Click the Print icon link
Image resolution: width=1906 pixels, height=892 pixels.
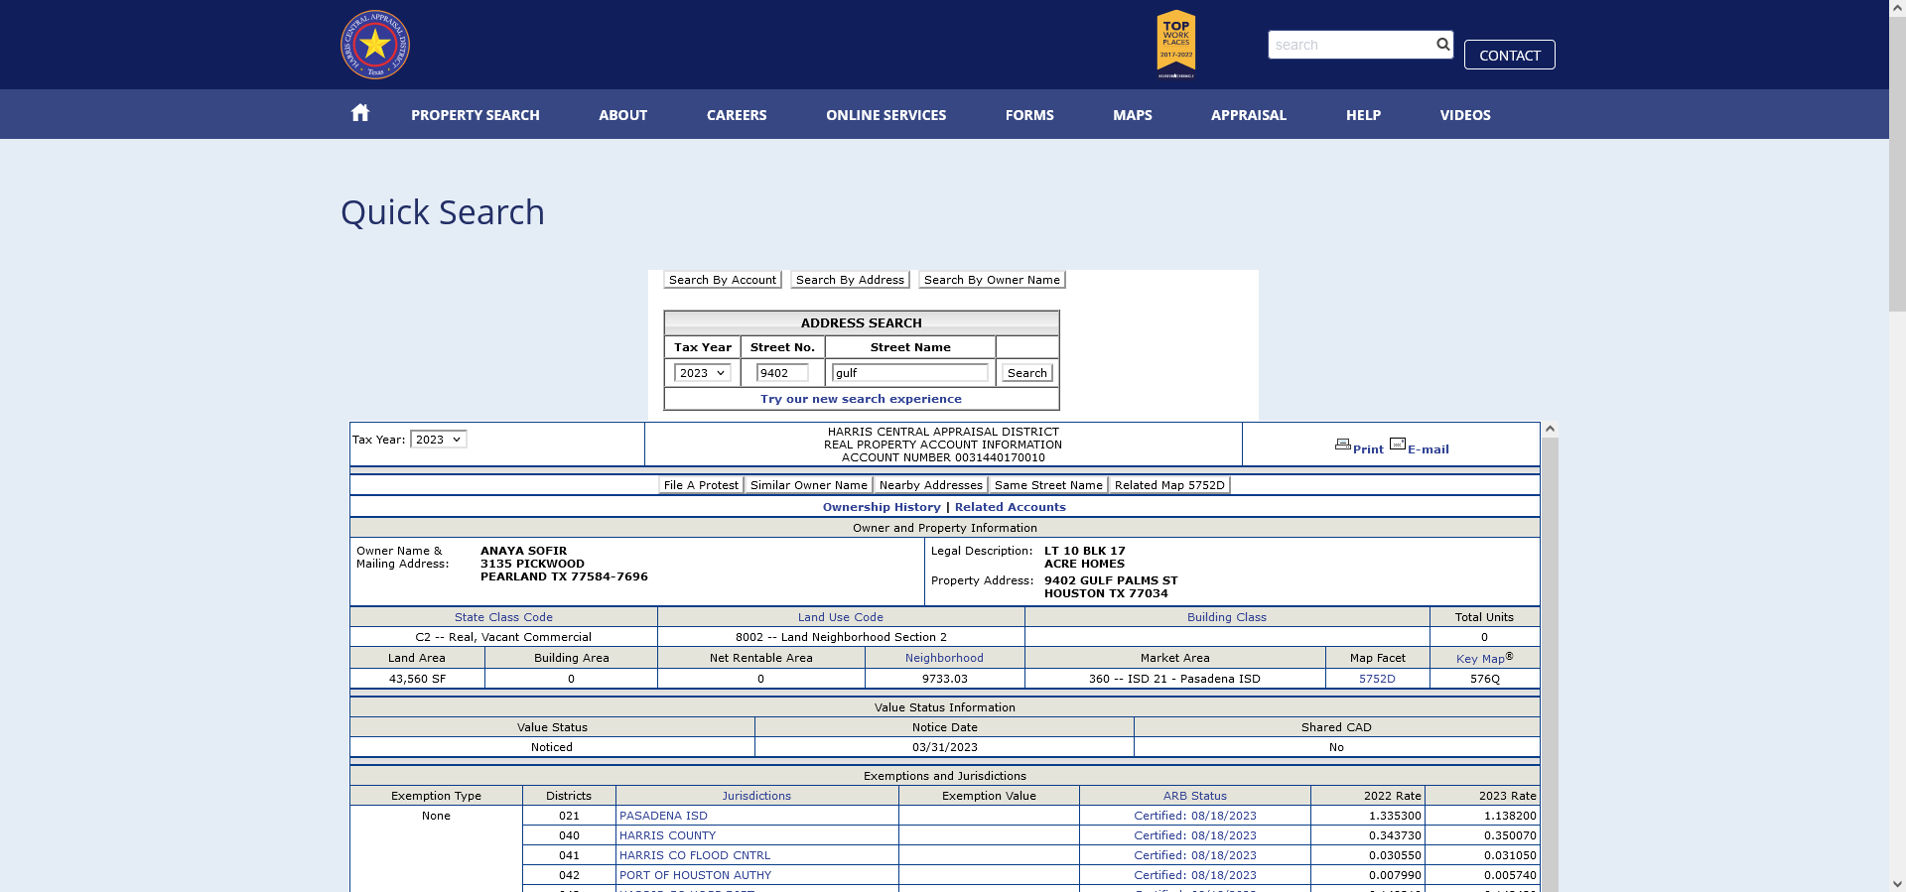1359,447
